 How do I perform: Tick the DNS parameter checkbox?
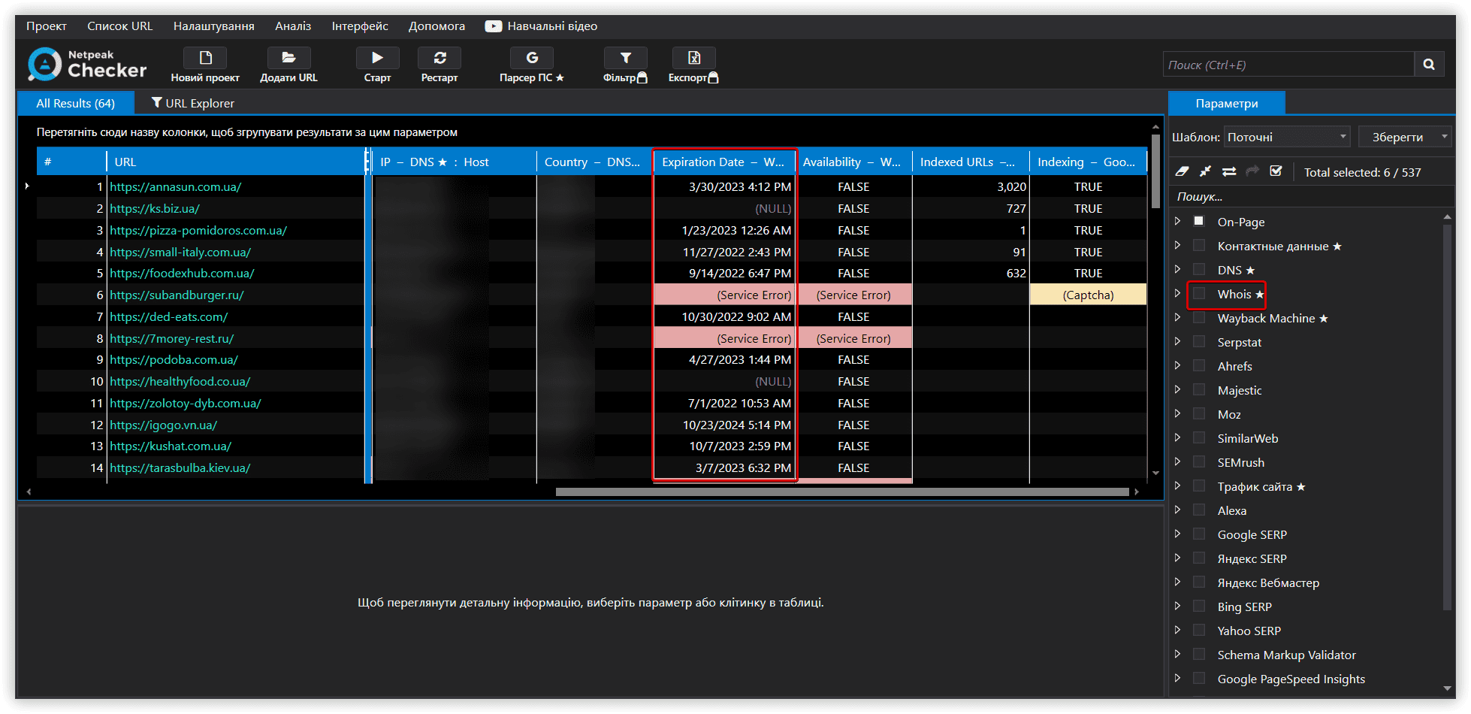[1199, 269]
